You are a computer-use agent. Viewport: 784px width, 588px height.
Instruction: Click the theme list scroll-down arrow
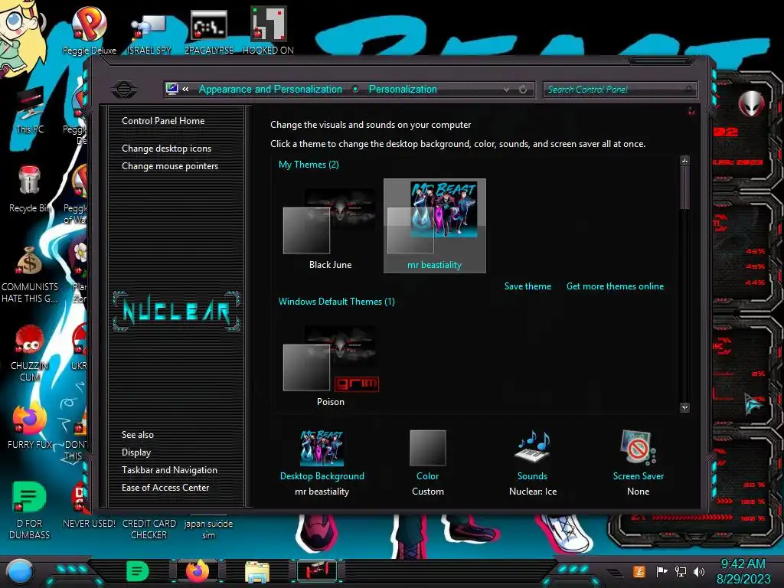(x=684, y=407)
